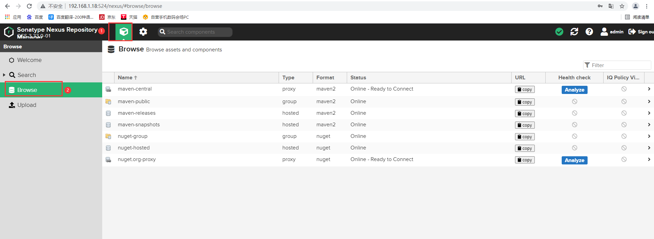Expand the nuget.org-proxy row chevron

click(x=649, y=159)
